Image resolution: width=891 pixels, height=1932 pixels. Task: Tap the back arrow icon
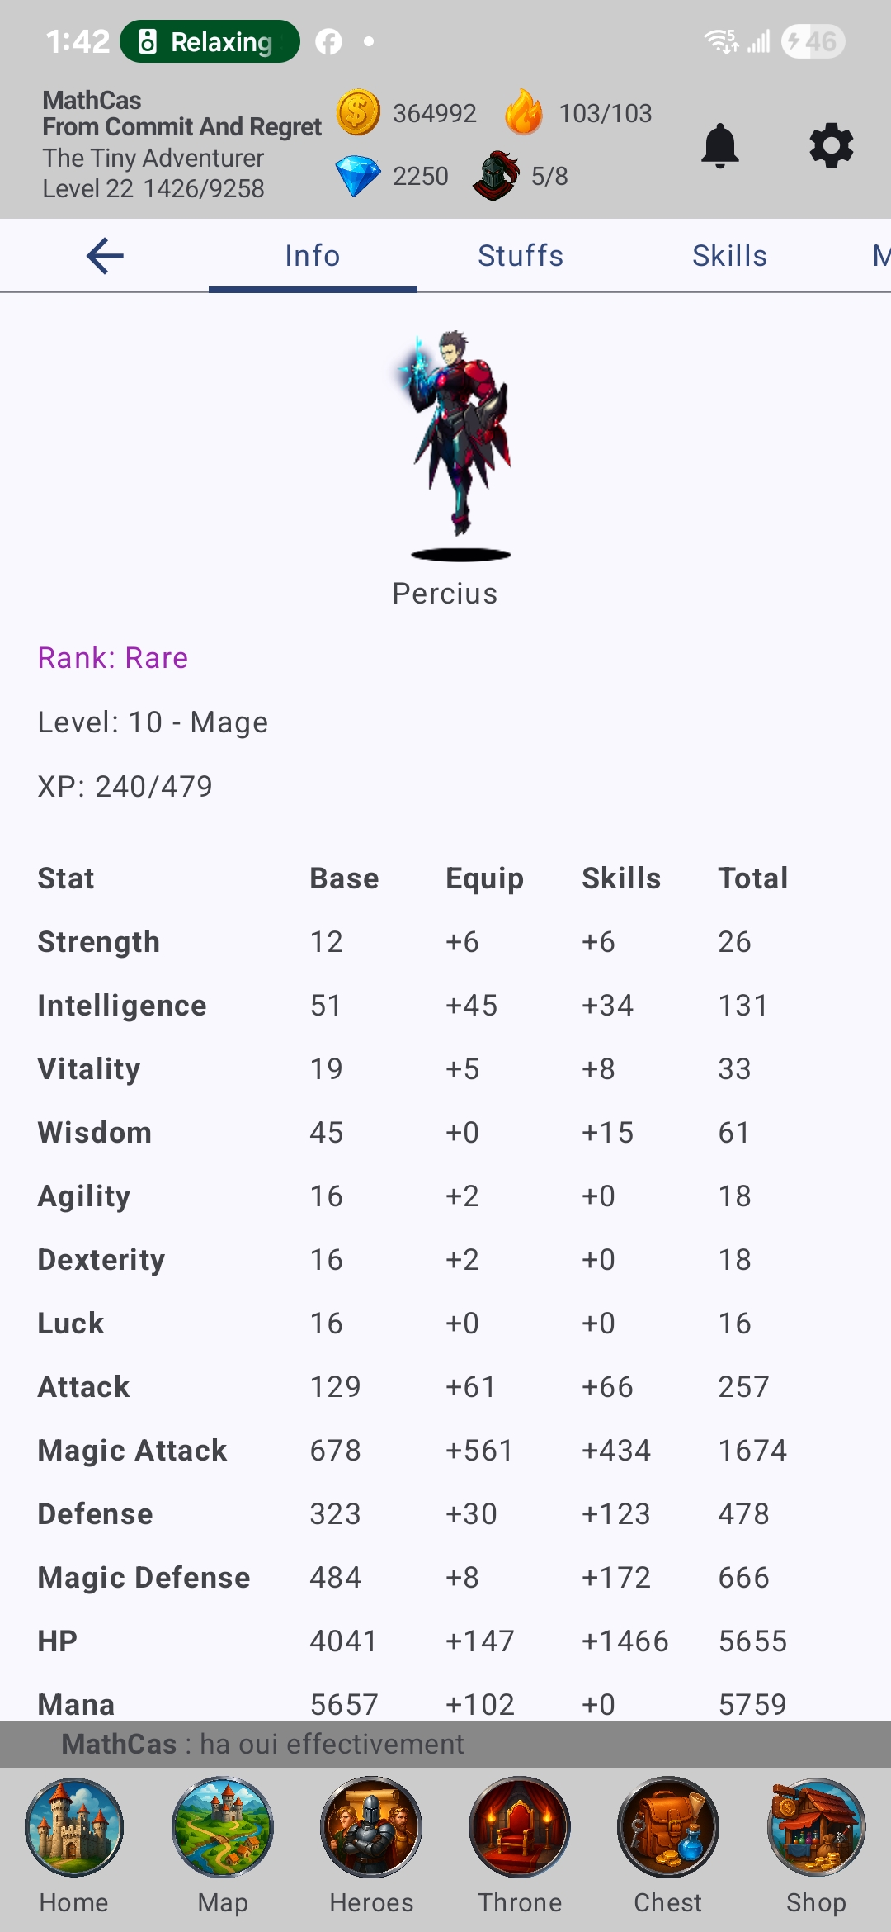105,256
